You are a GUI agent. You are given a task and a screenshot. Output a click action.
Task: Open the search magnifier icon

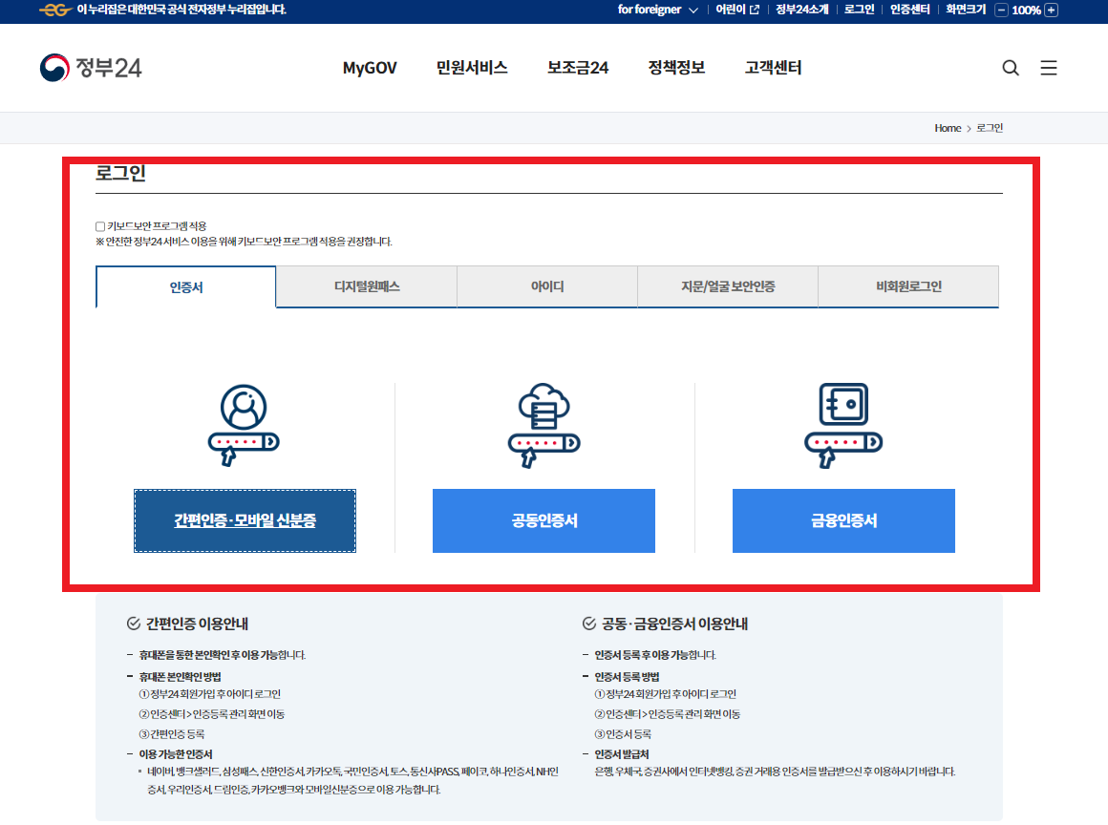pyautogui.click(x=1011, y=68)
